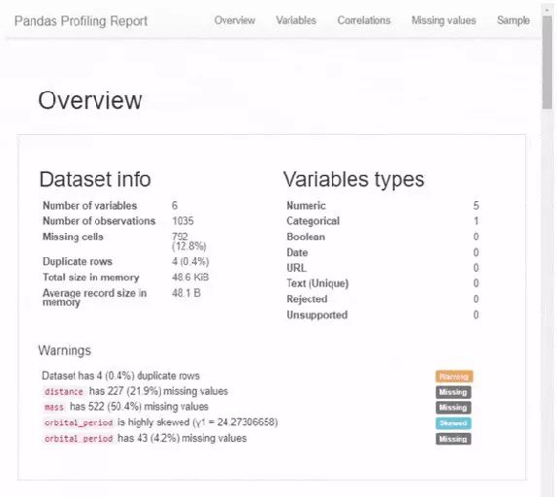
Task: Click the scrollbar up arrow
Action: [547, 11]
